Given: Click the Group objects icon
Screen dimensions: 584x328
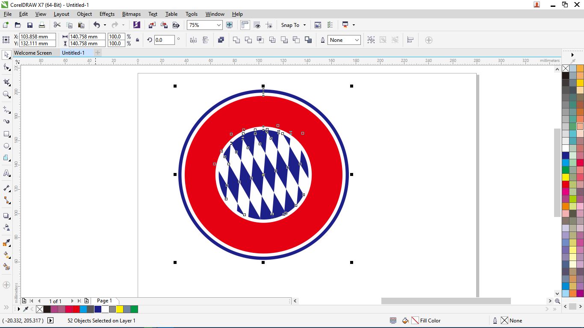Looking at the screenshot, I should tap(371, 40).
